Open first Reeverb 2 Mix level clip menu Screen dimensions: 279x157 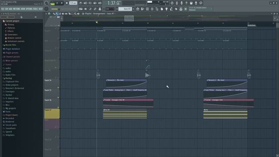click(x=107, y=80)
